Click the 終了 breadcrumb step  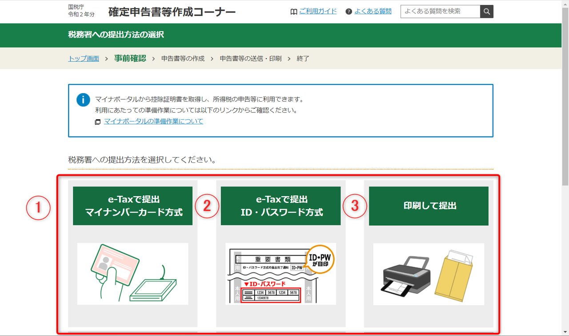coord(303,59)
